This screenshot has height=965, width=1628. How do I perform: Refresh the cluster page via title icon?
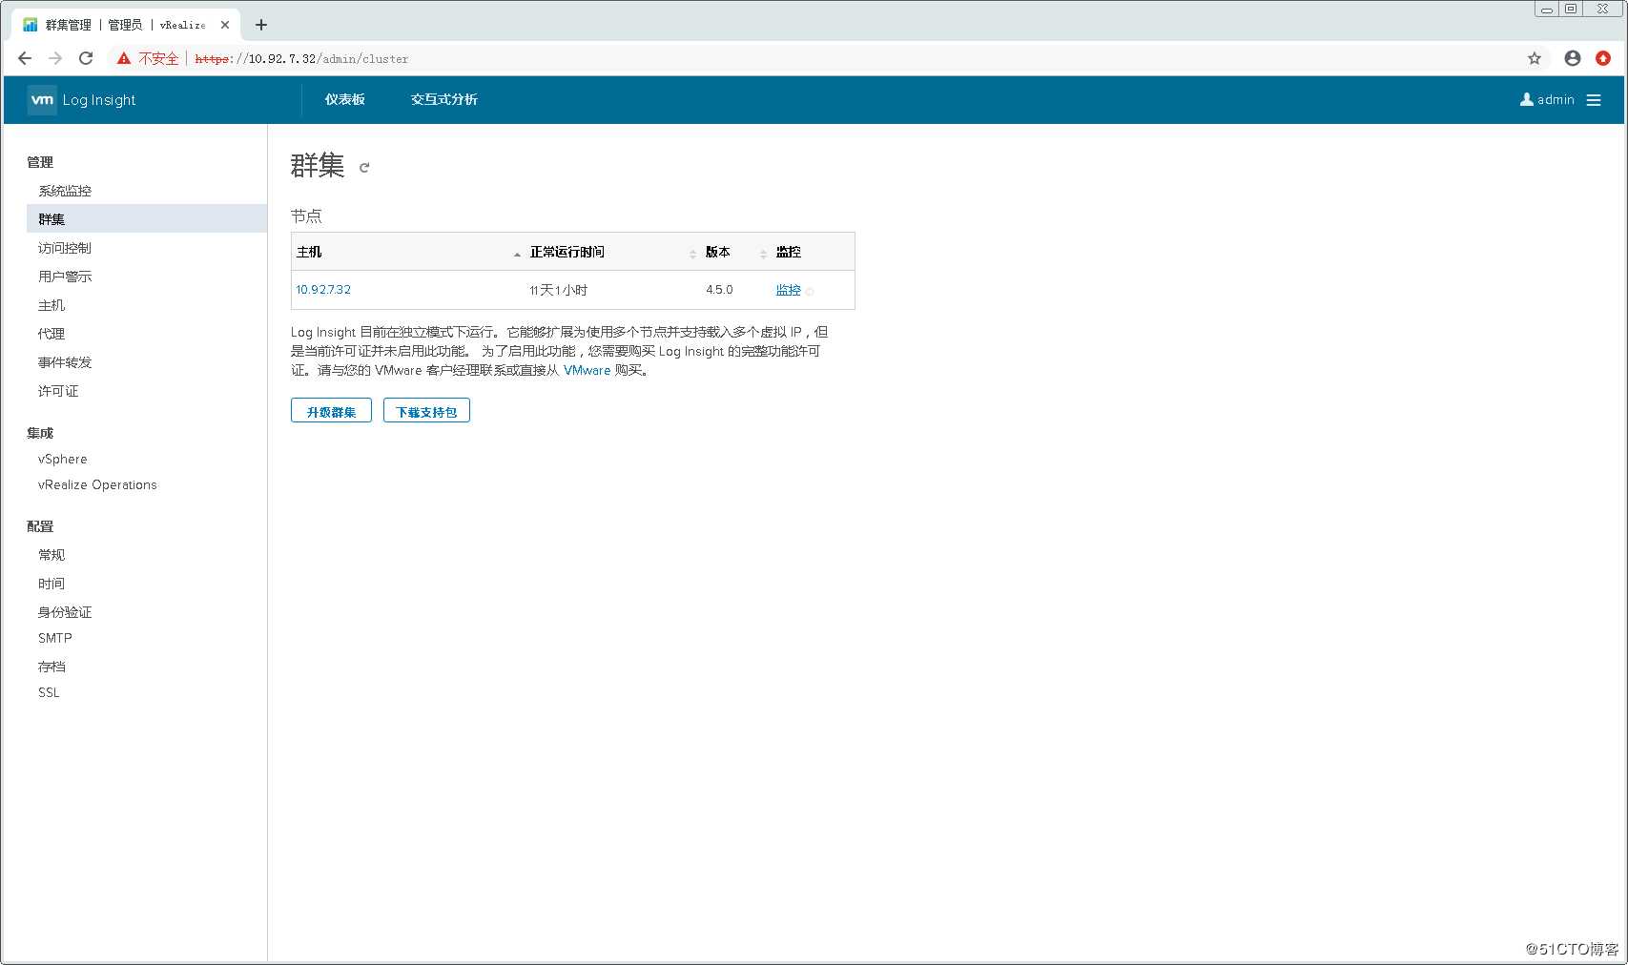[x=364, y=168]
